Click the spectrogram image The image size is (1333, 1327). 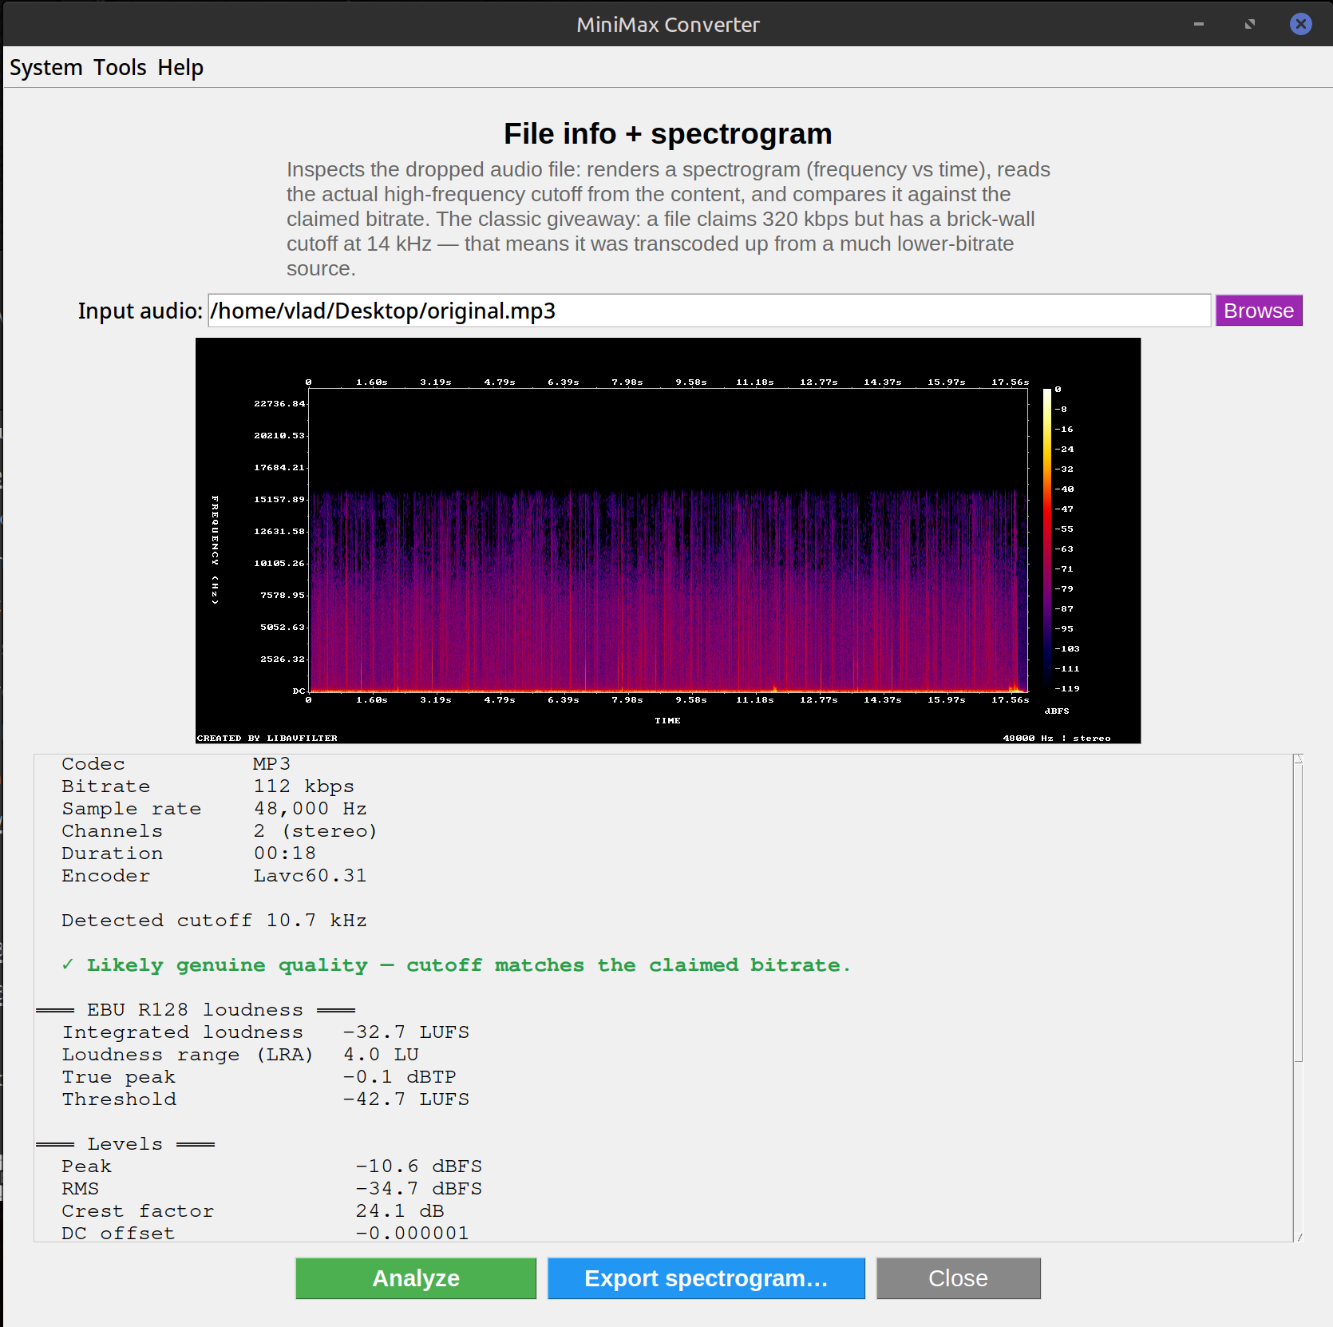[x=668, y=541]
